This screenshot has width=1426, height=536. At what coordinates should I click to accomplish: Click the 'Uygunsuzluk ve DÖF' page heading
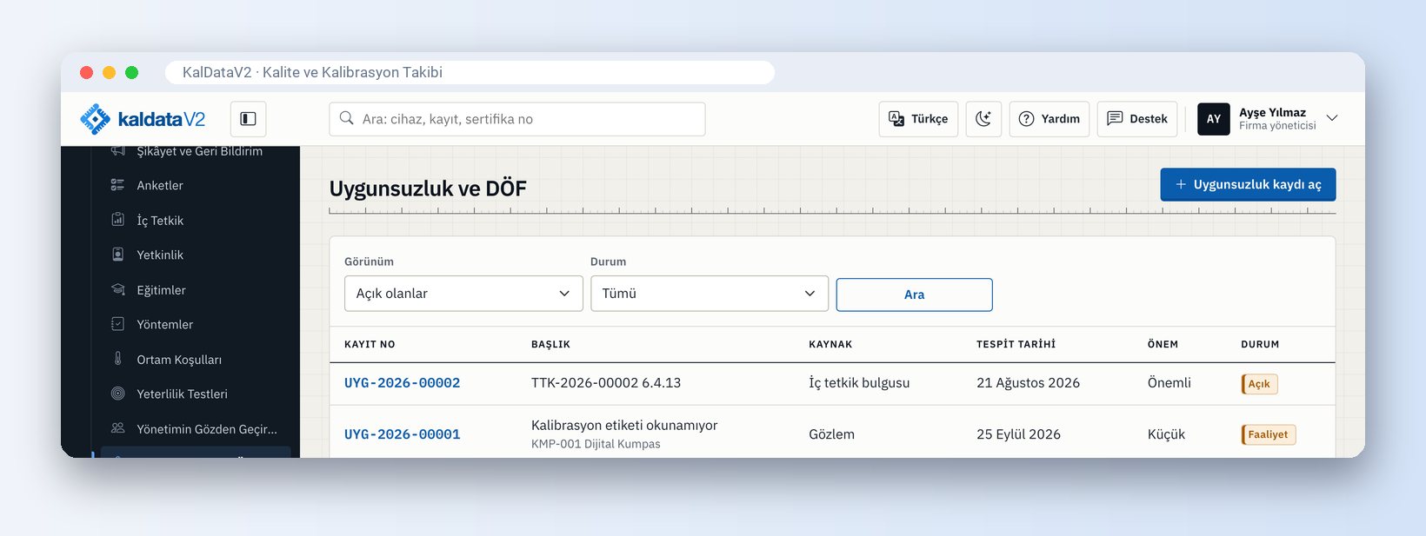428,189
